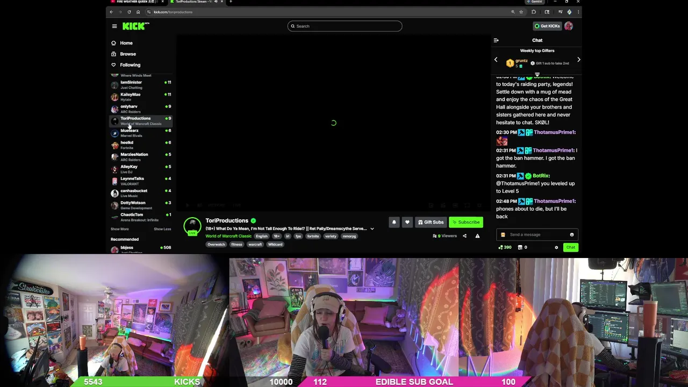Open the hamburger sidebar menu
This screenshot has height=387, width=688.
click(114, 26)
